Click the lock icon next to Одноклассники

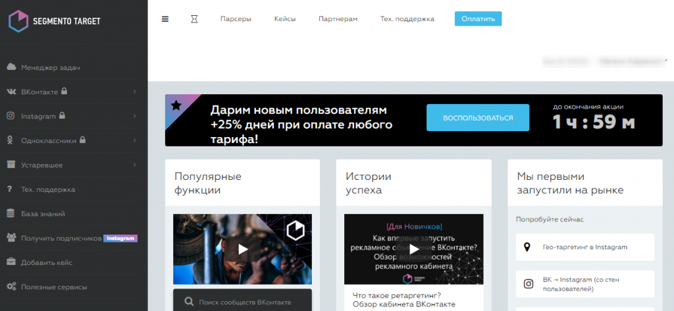point(82,140)
